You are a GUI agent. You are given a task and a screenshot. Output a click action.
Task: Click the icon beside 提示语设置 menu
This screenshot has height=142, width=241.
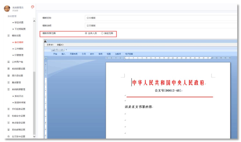tap(8, 75)
